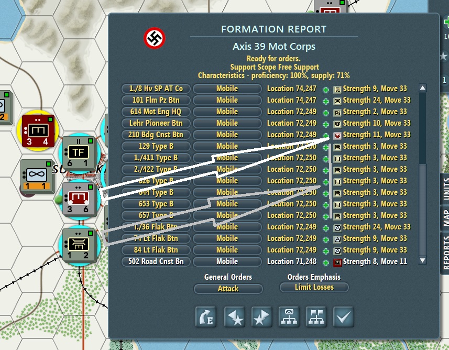The image size is (449, 350).
Task: Click the previous formation star-arrow icon
Action: (x=234, y=317)
